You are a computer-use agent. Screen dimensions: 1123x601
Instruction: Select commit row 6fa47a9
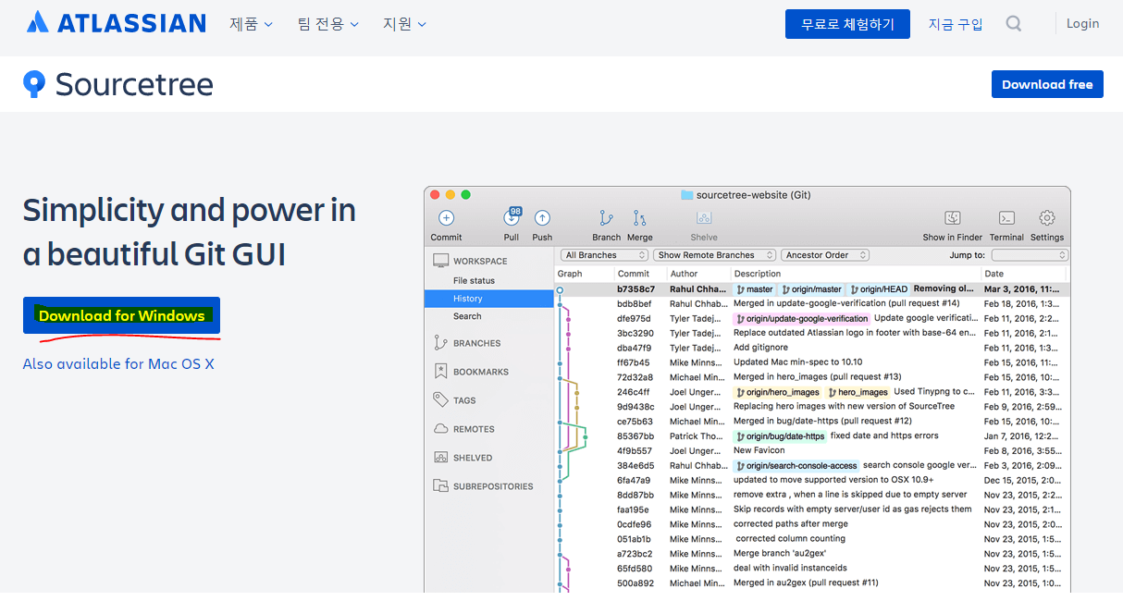pyautogui.click(x=812, y=480)
